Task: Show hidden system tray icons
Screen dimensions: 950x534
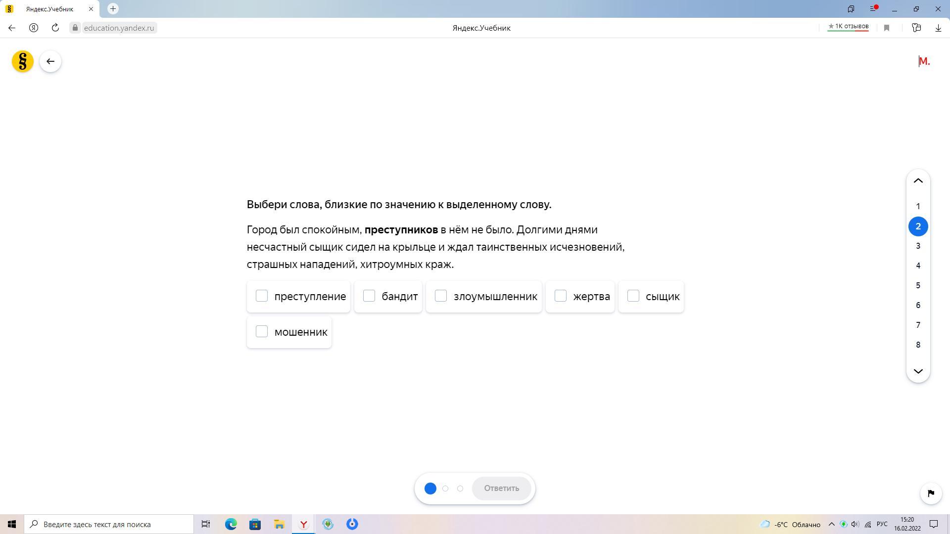Action: 831,524
